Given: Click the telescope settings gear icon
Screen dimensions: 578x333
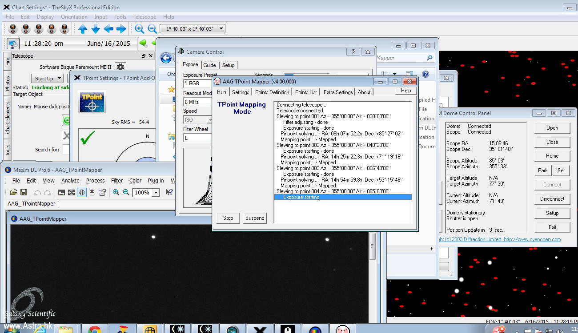Looking at the screenshot, I should [120, 67].
